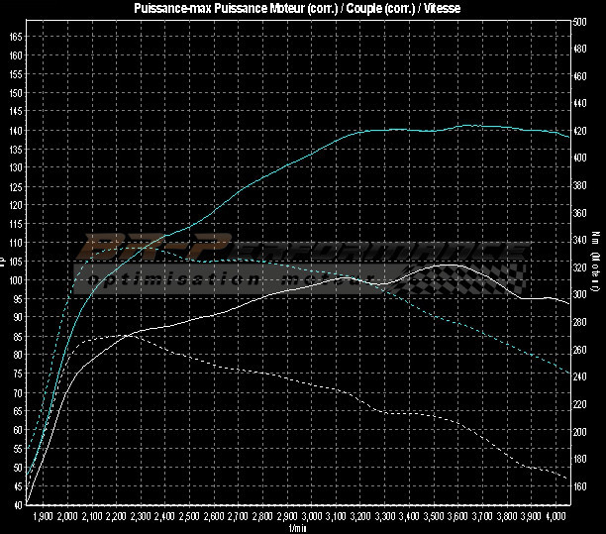
Task: Click the 3,000 tick on x-axis
Action: point(312,517)
